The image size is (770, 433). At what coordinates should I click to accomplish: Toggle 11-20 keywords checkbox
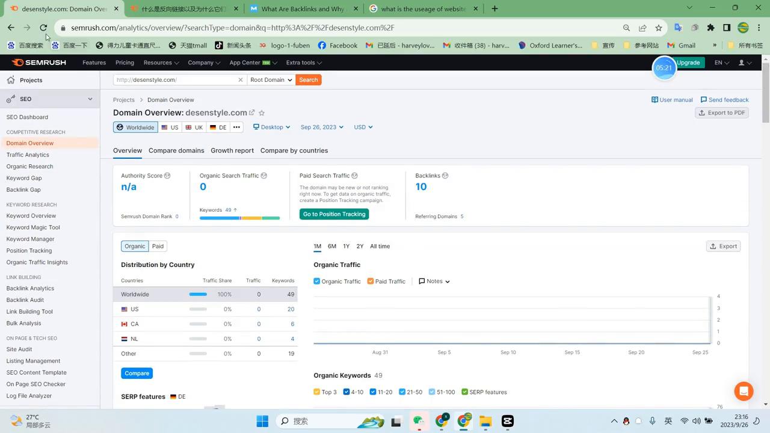(x=373, y=392)
